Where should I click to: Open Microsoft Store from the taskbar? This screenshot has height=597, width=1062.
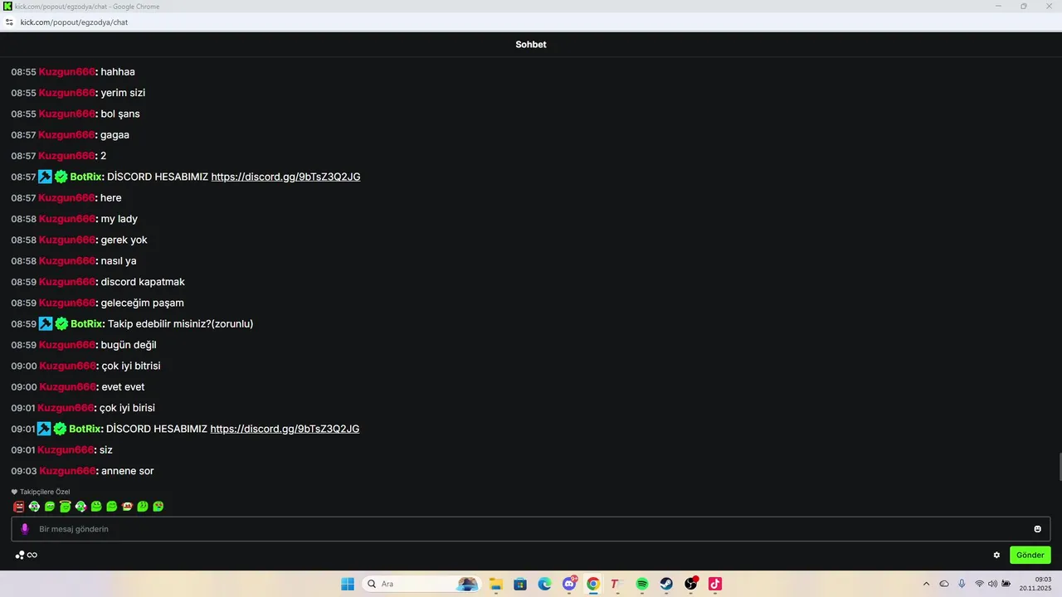520,584
